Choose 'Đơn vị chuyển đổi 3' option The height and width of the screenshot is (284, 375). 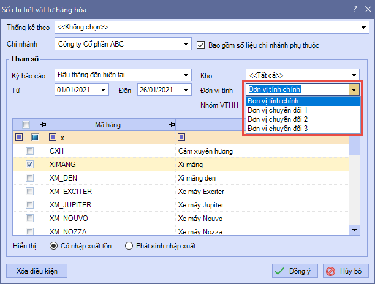[x=277, y=128]
